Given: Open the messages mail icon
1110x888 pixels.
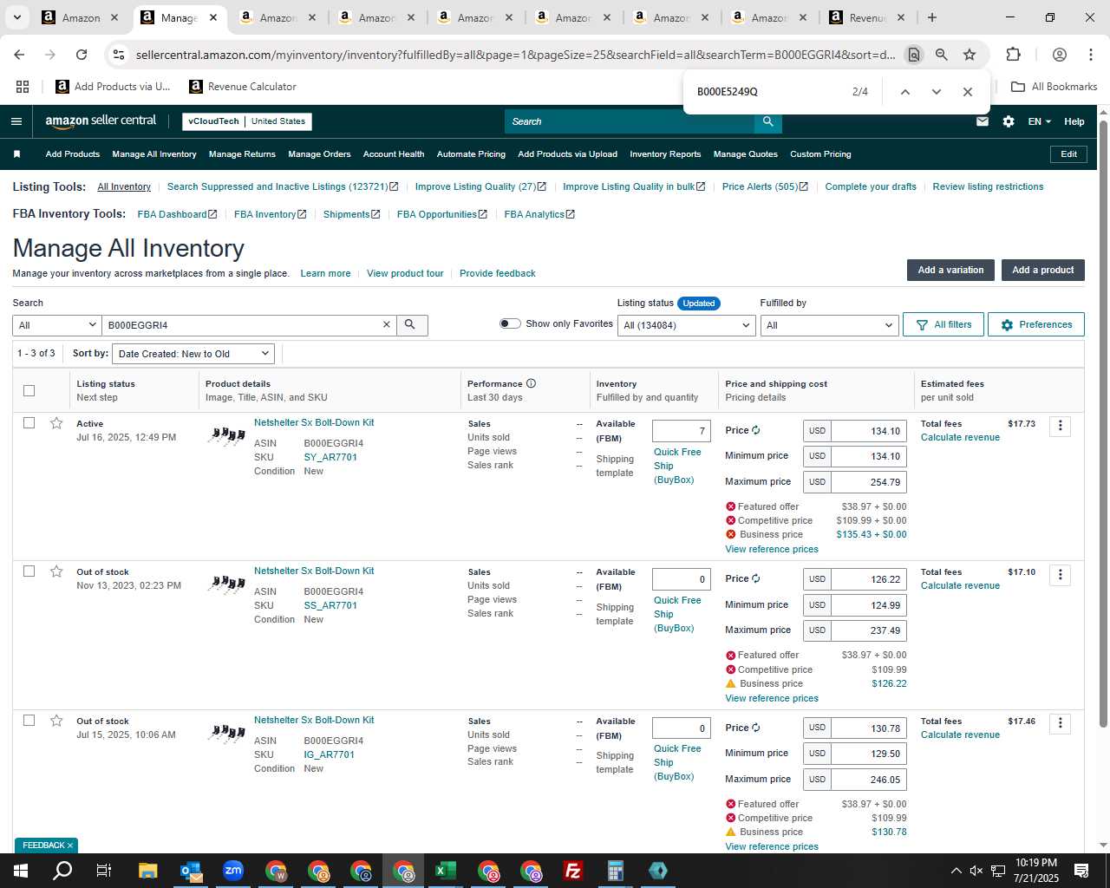Looking at the screenshot, I should coord(983,121).
